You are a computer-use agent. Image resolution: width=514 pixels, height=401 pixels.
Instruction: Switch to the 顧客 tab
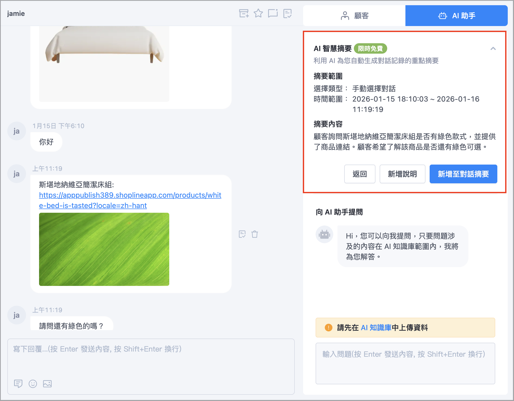pos(354,16)
